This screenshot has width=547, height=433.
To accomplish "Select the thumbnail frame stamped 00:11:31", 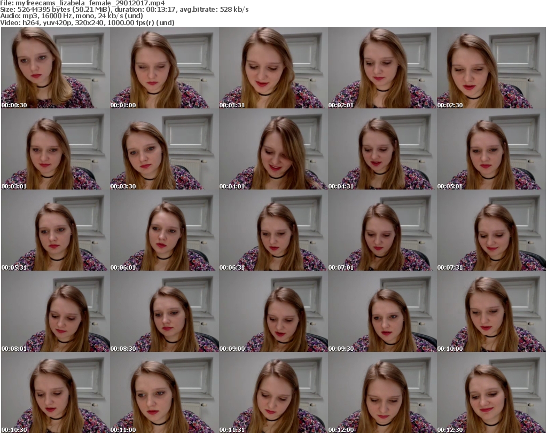I will (x=273, y=392).
